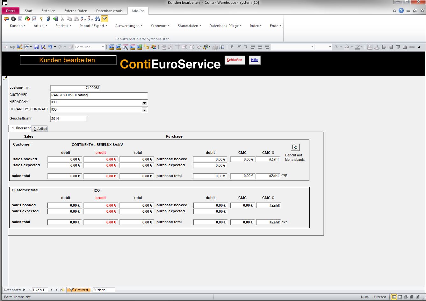Open the Statistik dropdown menu
Viewport: 426px width, 301px height.
pos(63,26)
